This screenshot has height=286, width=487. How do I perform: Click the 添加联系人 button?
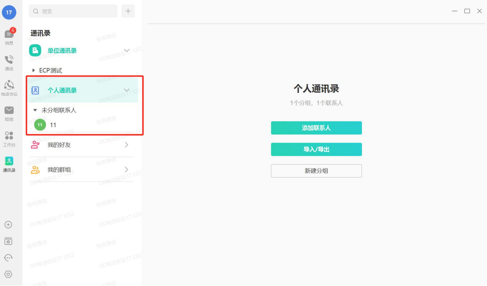(316, 128)
